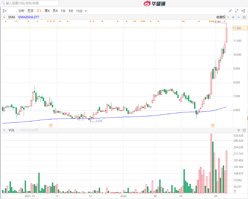Click the 2022 date axis label
The height and width of the screenshot is (199, 248).
(123, 196)
